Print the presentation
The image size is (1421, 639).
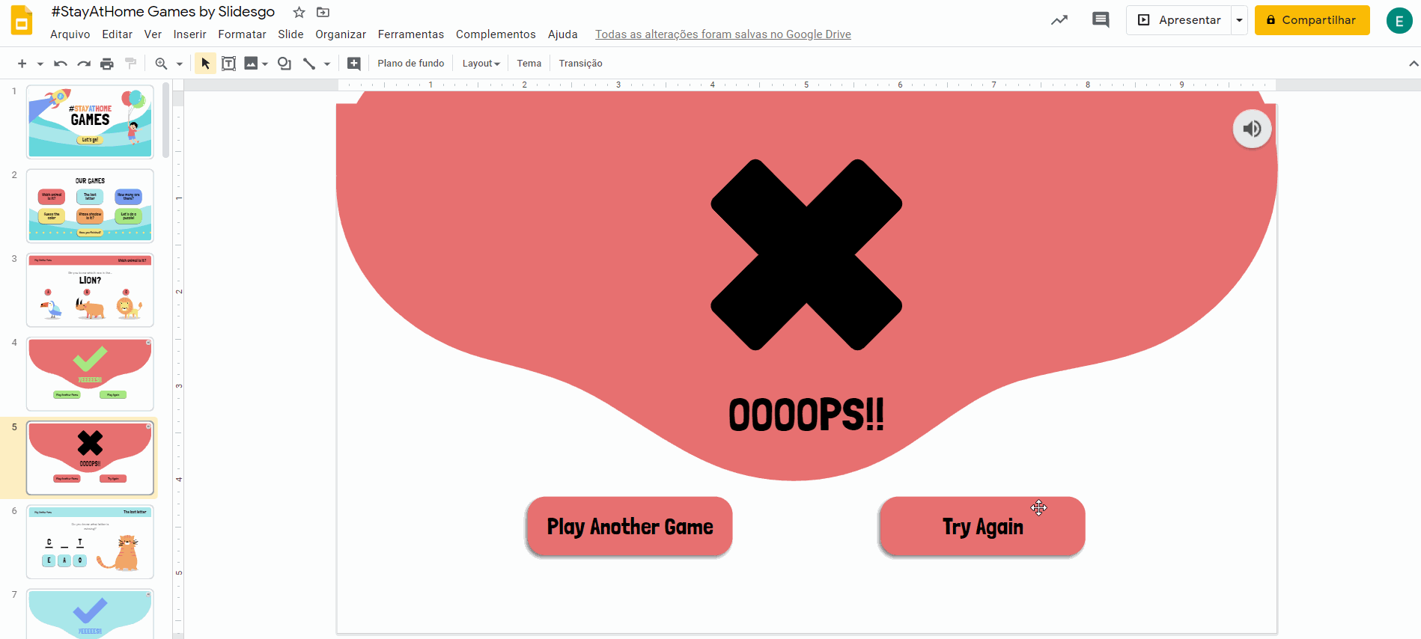tap(107, 64)
